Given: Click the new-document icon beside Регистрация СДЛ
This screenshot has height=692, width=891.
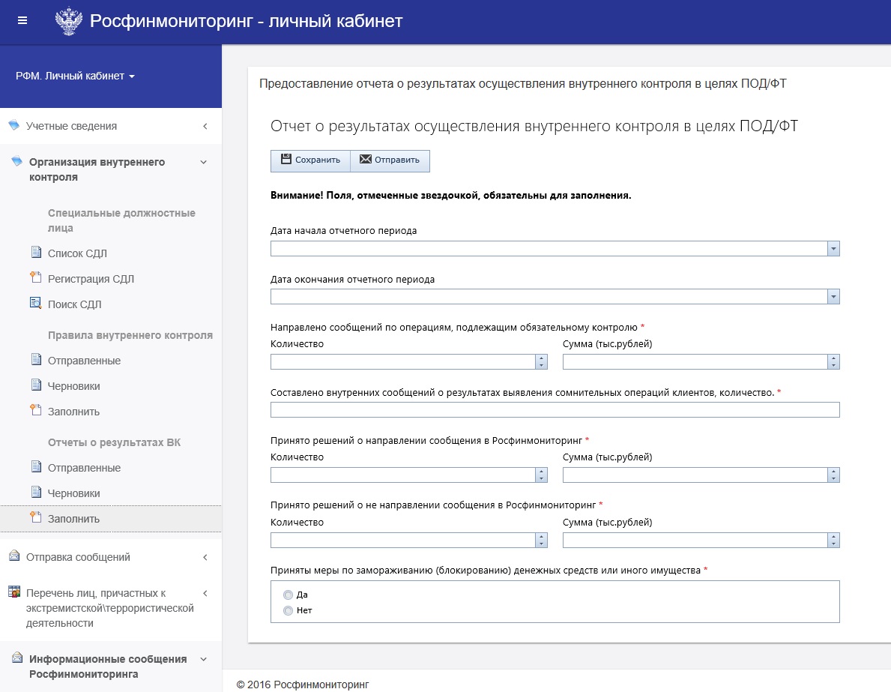Looking at the screenshot, I should 36,277.
